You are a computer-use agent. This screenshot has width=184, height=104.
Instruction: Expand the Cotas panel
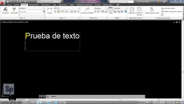coord(62,18)
